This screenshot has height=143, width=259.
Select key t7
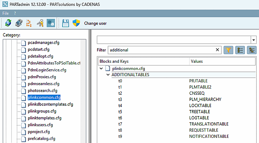[120, 124]
